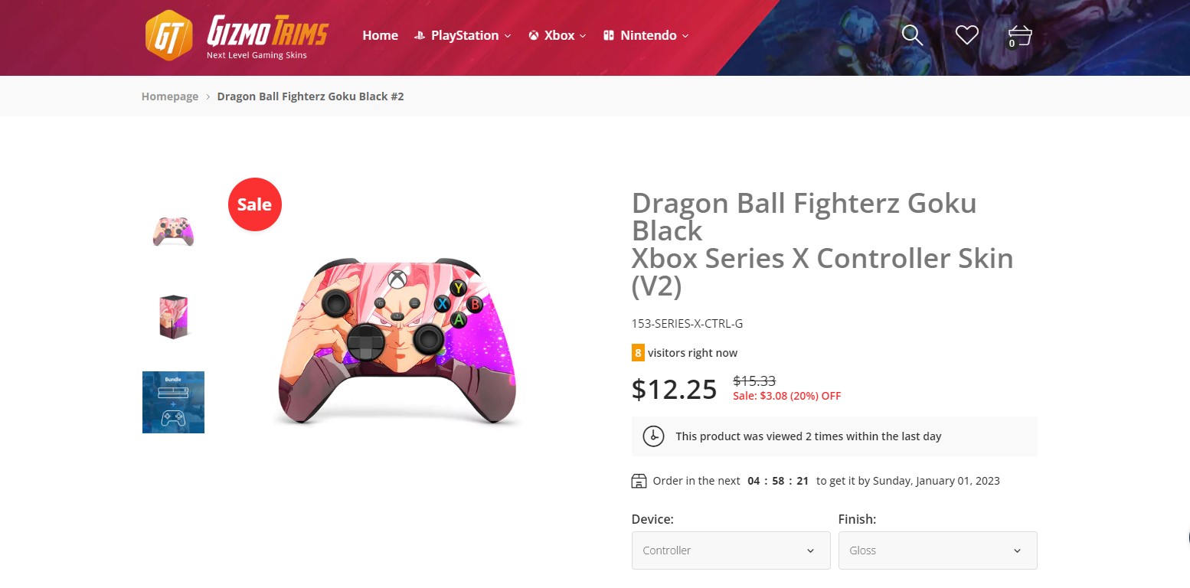The image size is (1190, 588).
Task: Click the main controller product image
Action: [x=396, y=341]
